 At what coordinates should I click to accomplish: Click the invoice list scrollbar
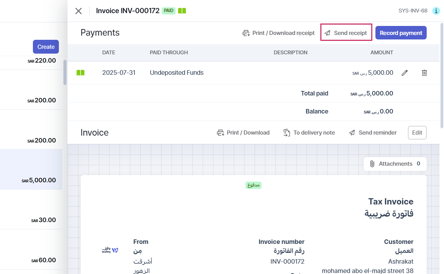click(65, 73)
